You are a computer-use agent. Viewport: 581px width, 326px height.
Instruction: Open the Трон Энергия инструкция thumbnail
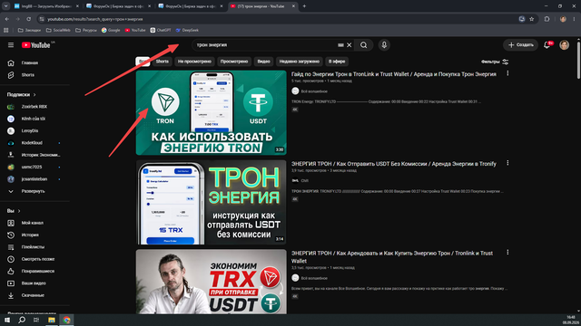(x=212, y=202)
